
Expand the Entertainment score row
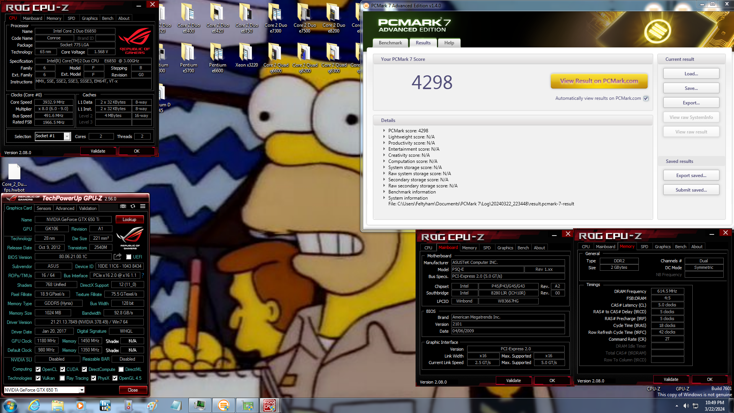(x=384, y=149)
